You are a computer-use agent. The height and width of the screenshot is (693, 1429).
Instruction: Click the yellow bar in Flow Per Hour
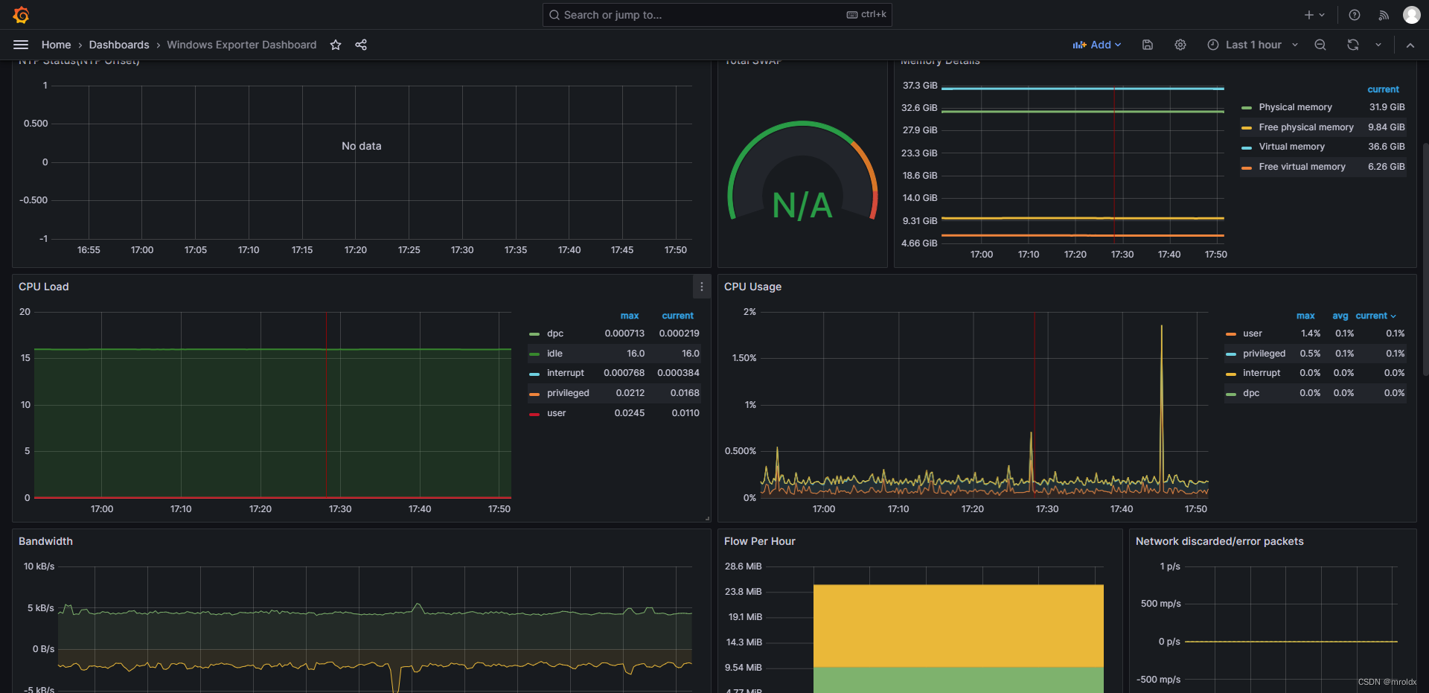[x=958, y=625]
